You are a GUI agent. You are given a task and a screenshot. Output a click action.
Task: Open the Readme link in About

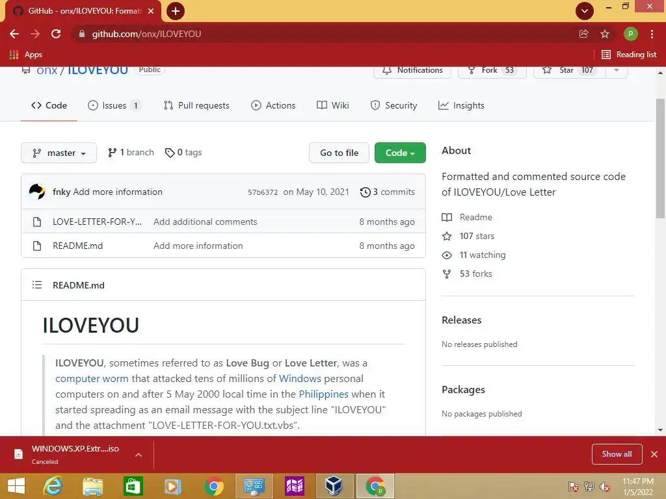467,217
